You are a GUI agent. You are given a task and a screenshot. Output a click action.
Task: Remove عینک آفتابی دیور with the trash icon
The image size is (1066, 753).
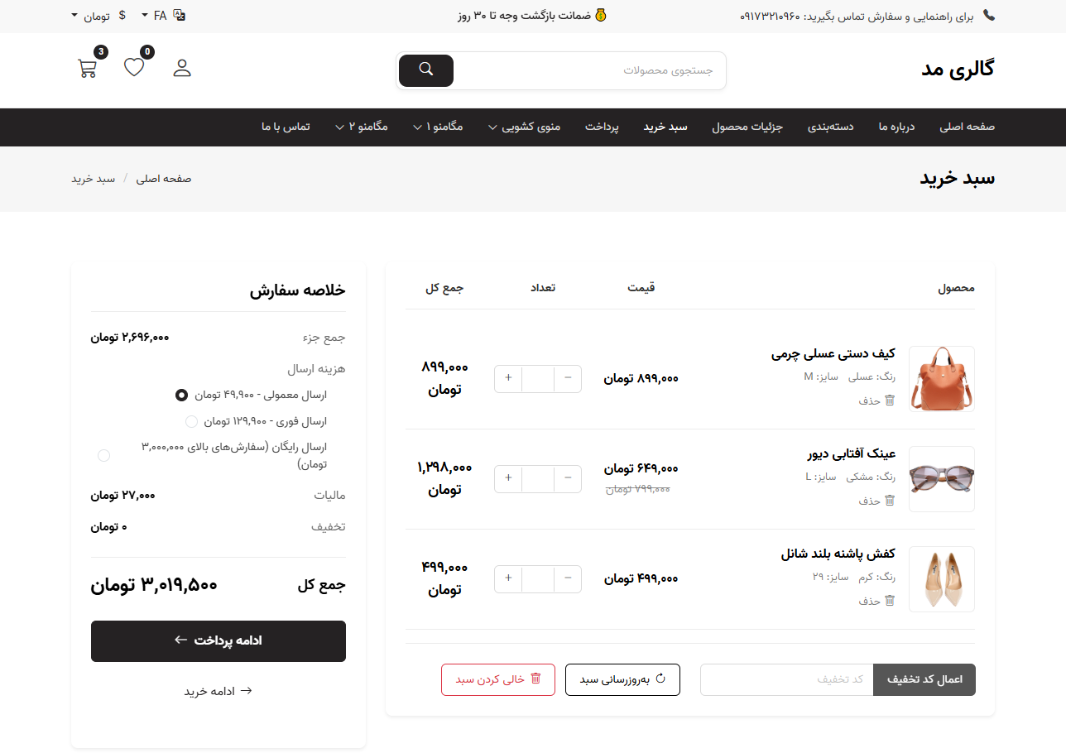[889, 500]
